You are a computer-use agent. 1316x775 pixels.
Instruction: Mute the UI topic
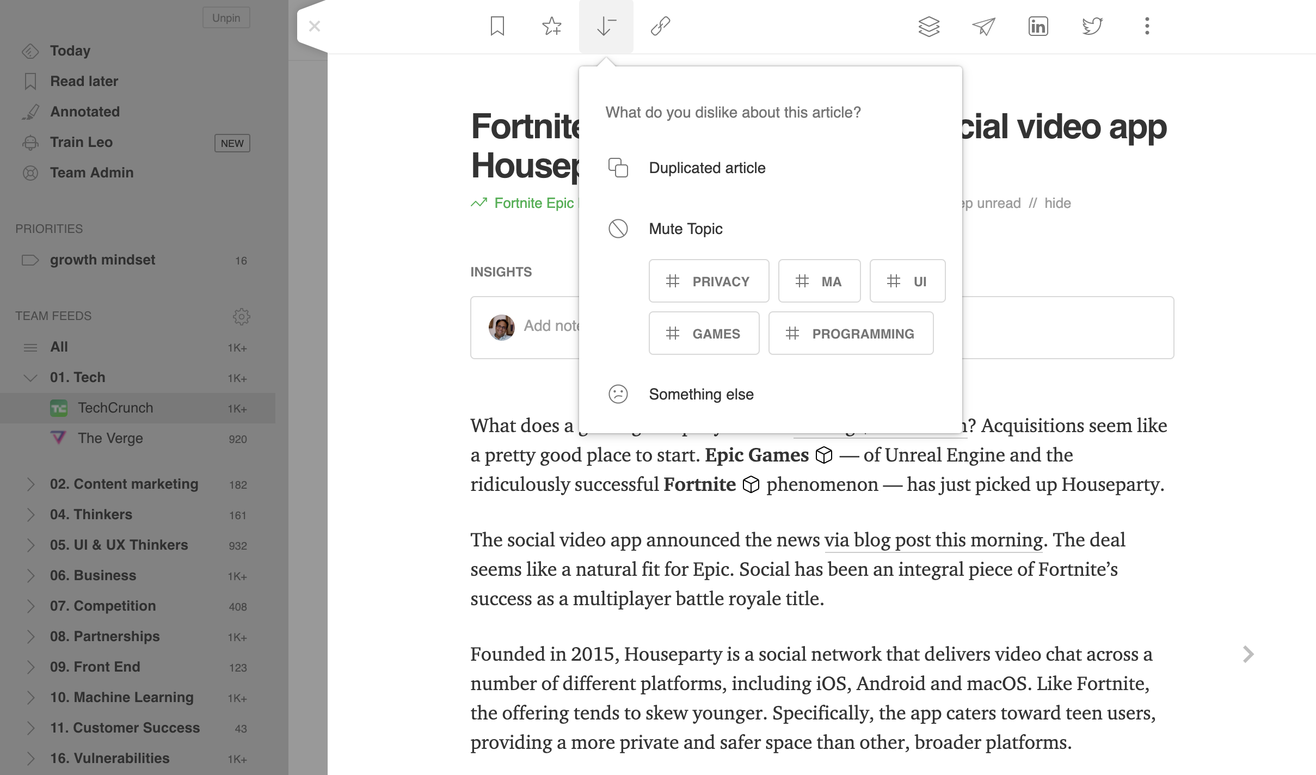pyautogui.click(x=907, y=281)
